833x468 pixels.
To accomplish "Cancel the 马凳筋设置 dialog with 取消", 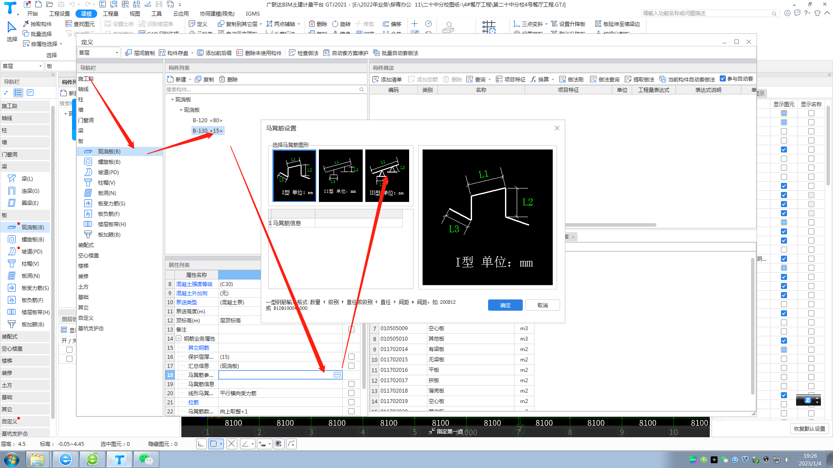I will point(542,305).
